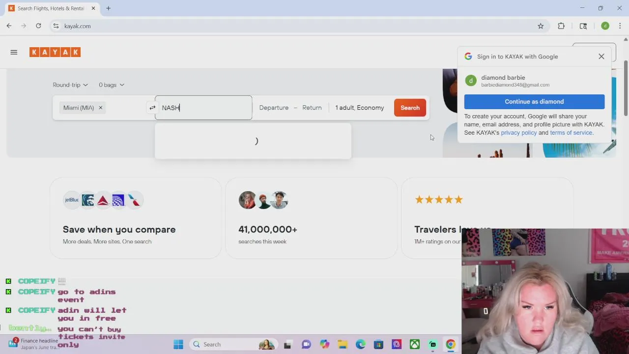This screenshot has height=354, width=629.
Task: Open the Chrome side panel icon
Action: tap(583, 26)
